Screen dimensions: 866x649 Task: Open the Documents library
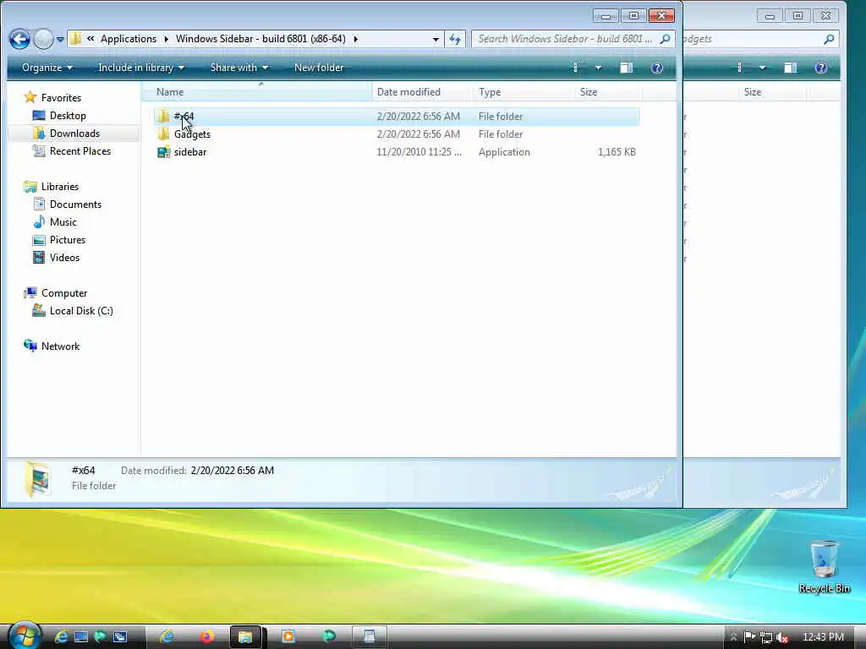click(x=75, y=205)
